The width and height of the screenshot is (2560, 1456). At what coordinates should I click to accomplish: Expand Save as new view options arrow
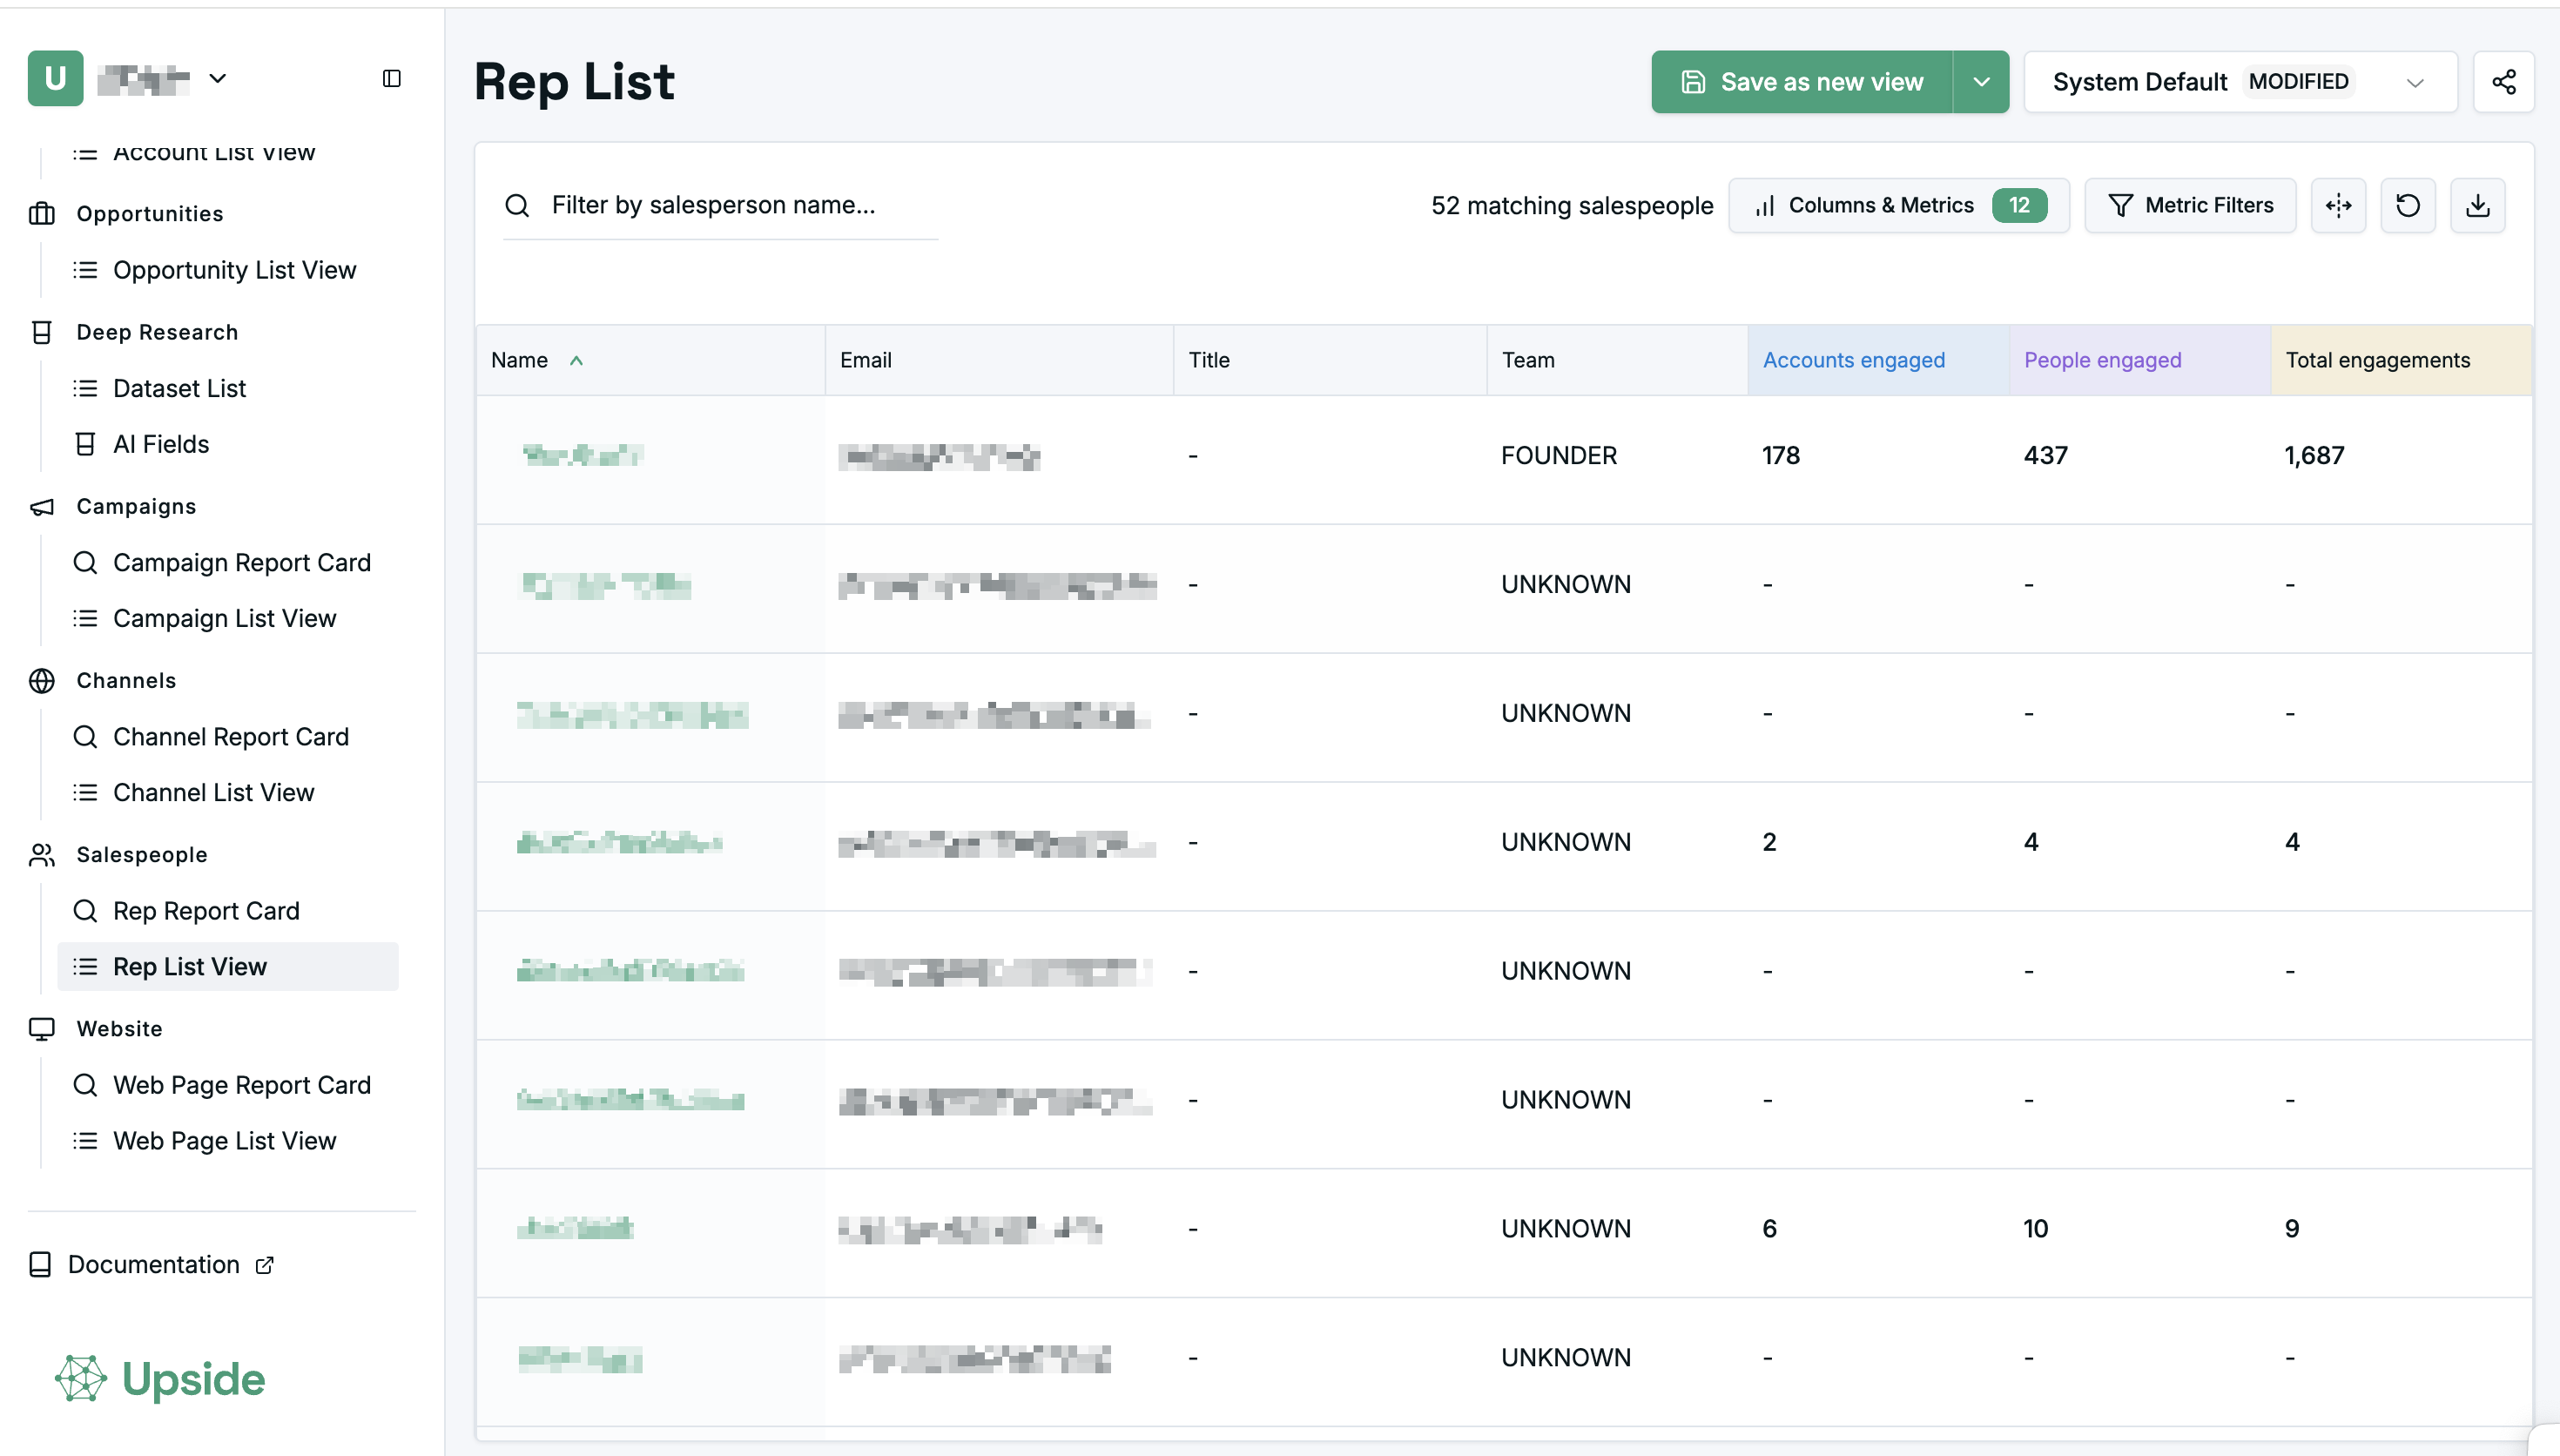click(x=1980, y=82)
